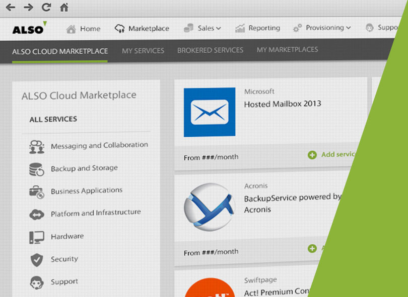Click the browser back arrow
The width and height of the screenshot is (408, 297).
11,7
